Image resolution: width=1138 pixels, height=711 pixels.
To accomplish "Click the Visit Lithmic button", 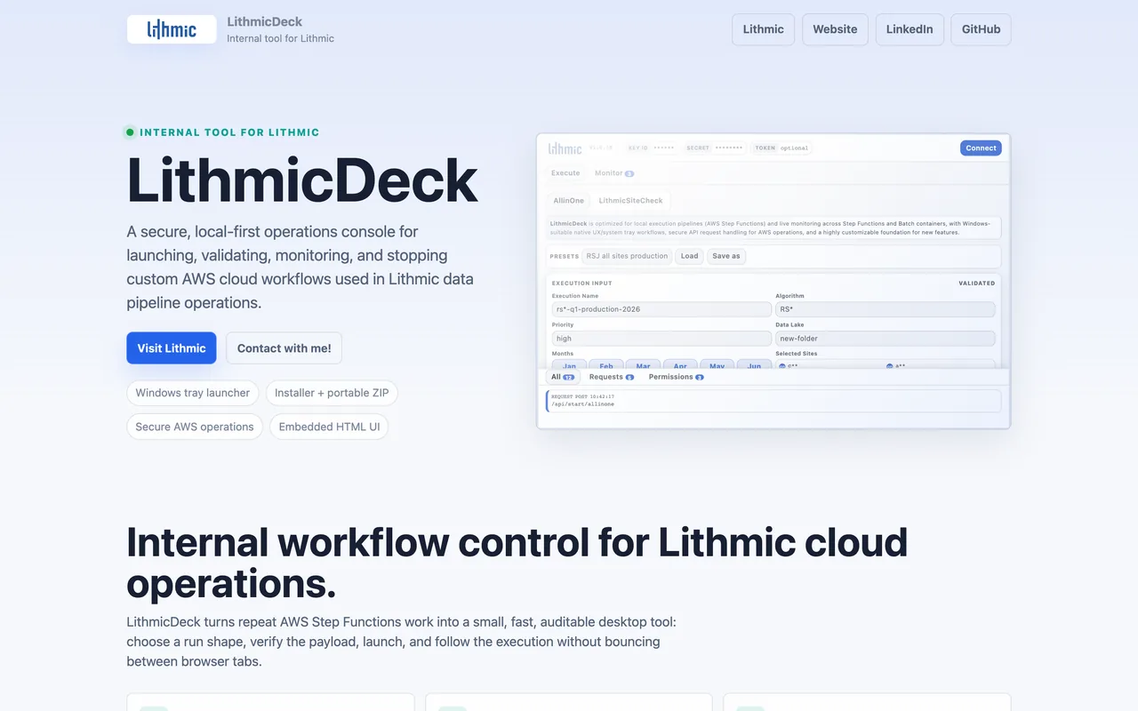I will click(x=172, y=348).
